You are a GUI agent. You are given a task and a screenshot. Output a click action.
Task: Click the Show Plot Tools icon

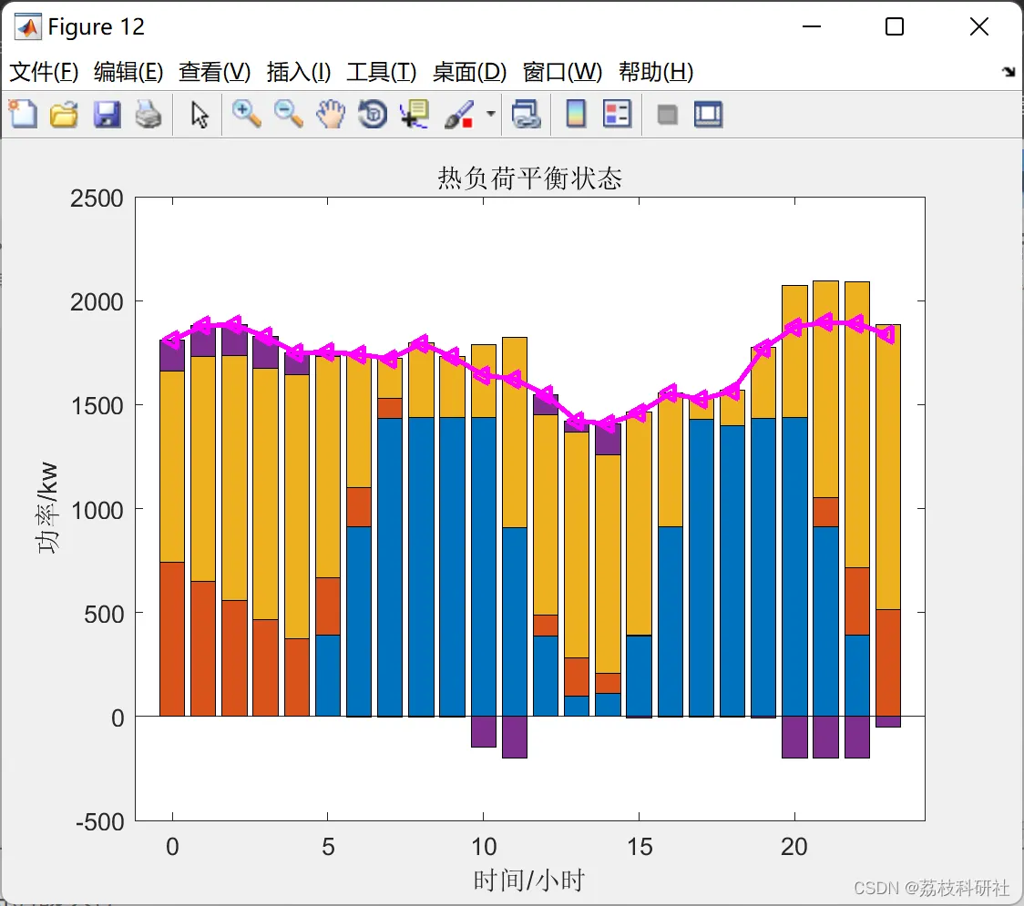pos(708,114)
